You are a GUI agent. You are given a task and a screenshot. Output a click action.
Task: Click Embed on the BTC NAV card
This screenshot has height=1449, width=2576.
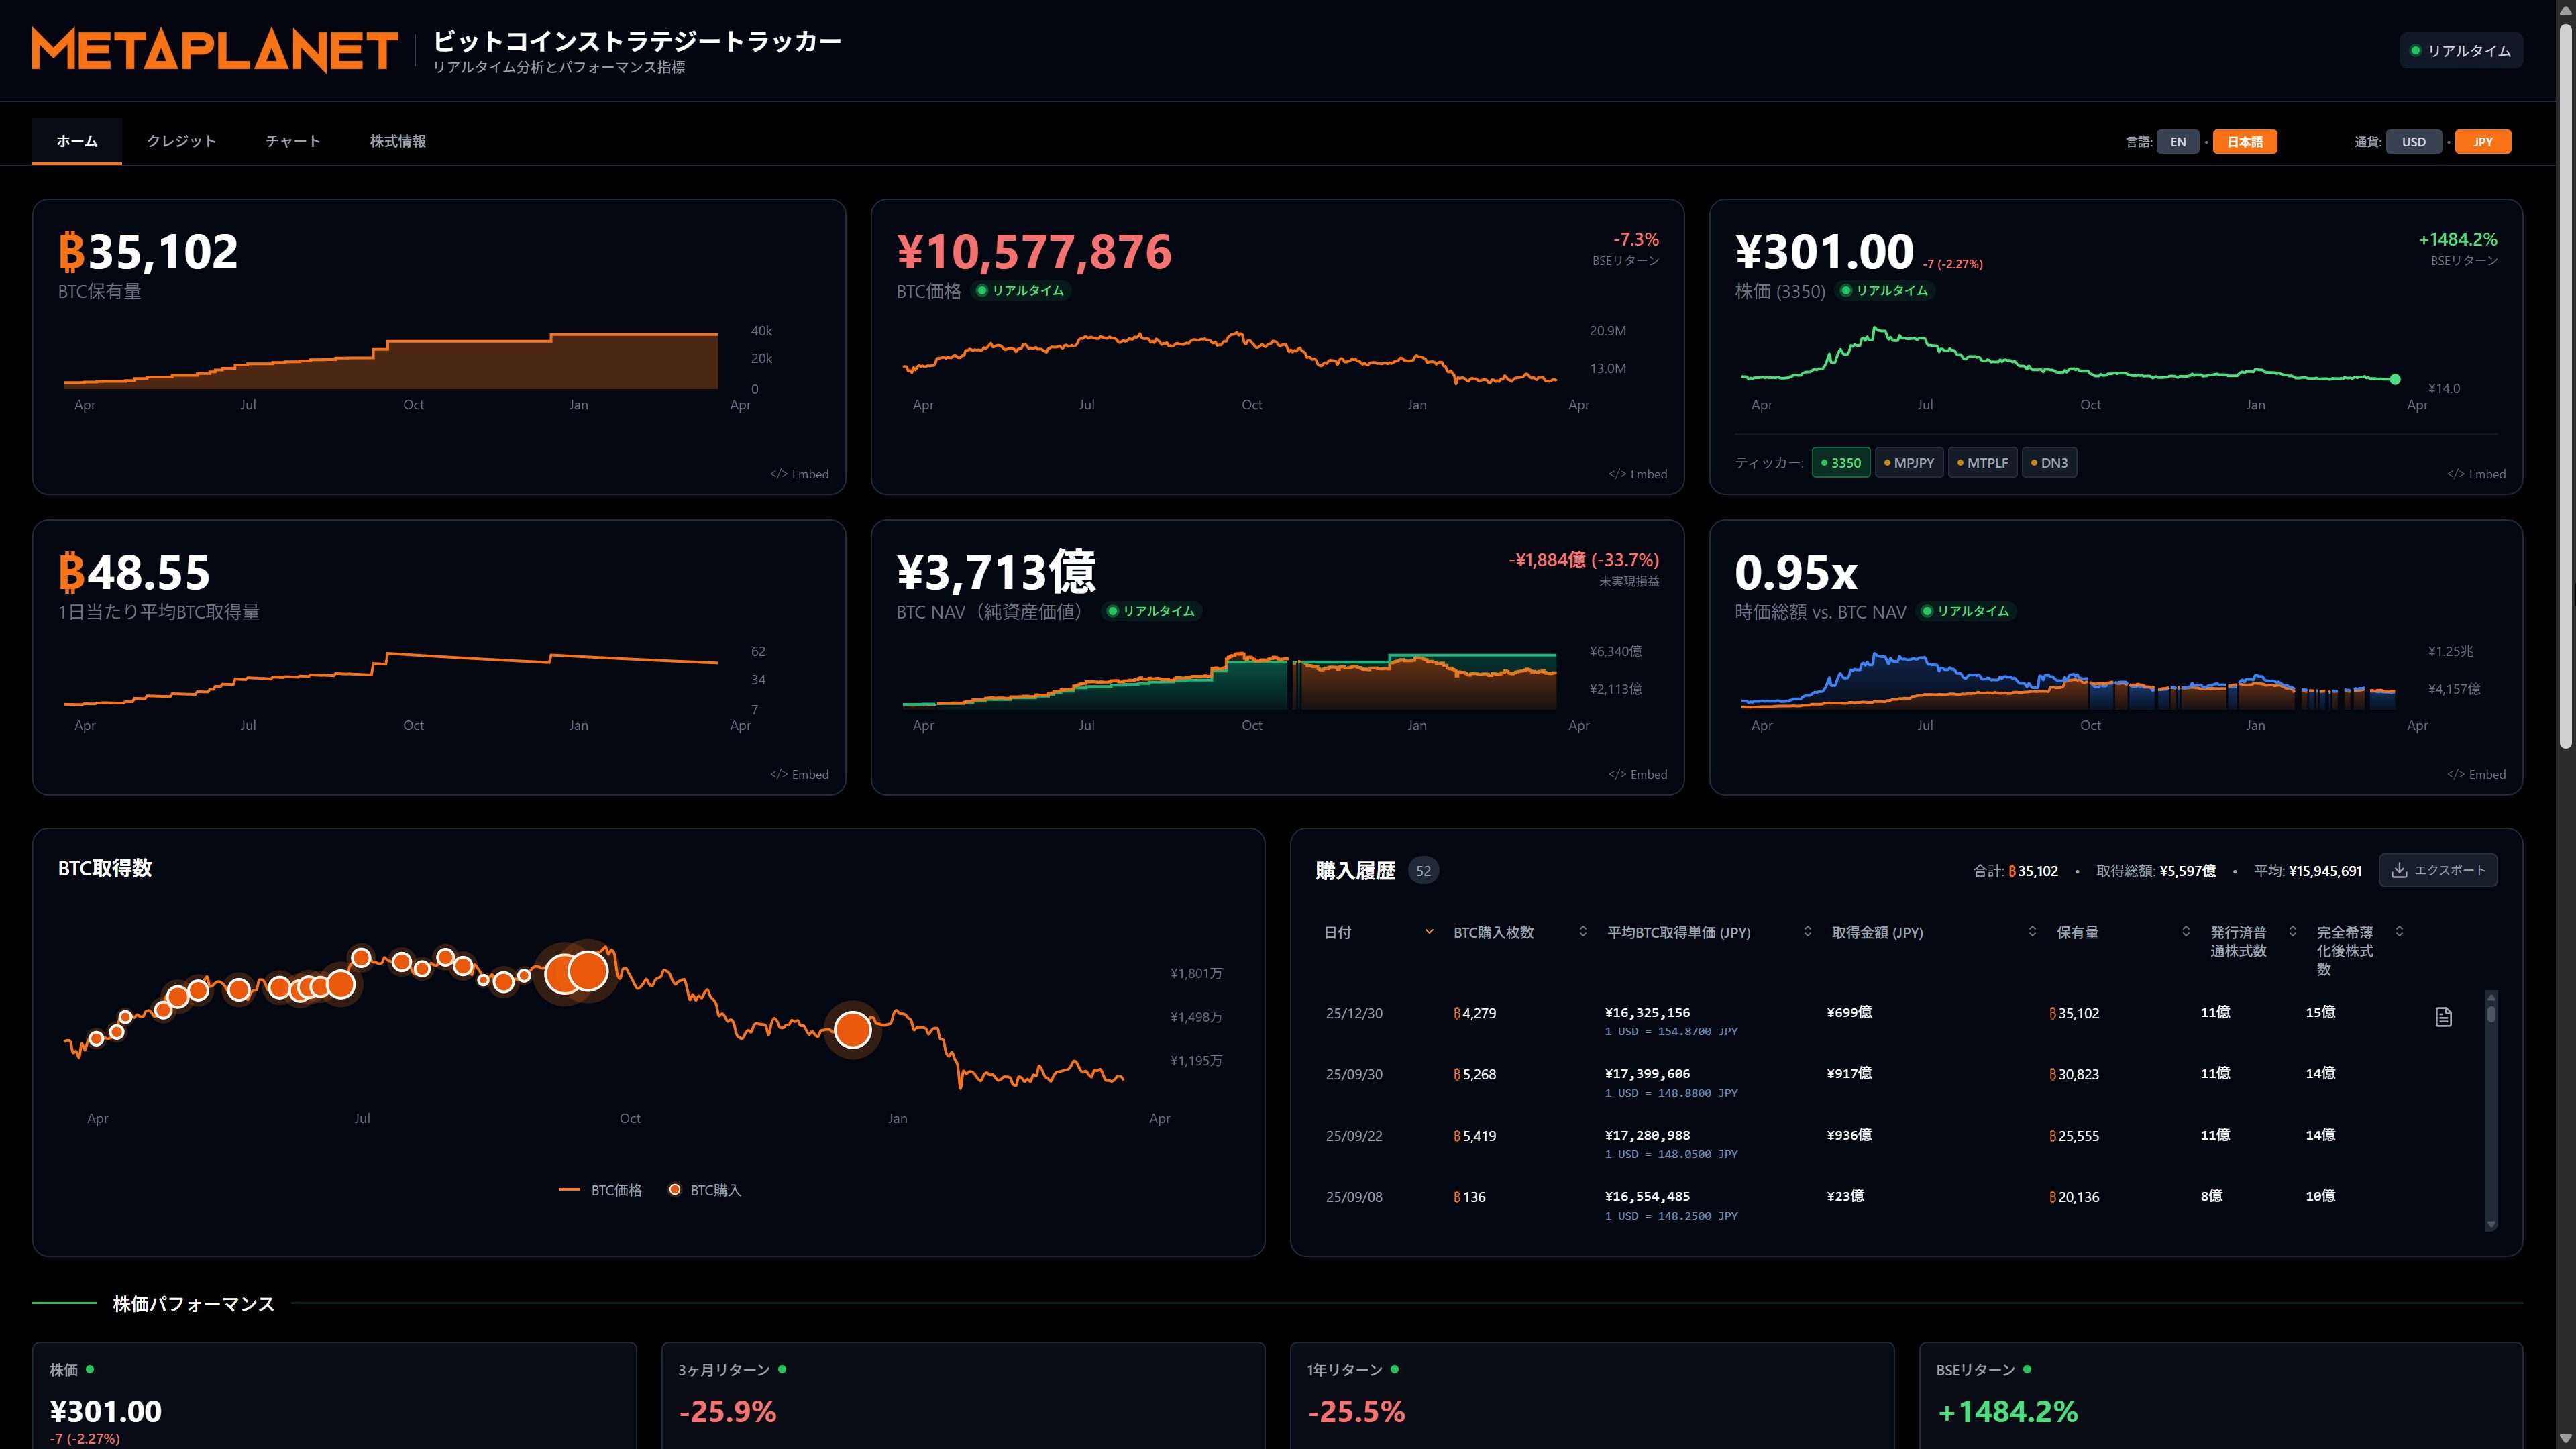tap(1638, 775)
